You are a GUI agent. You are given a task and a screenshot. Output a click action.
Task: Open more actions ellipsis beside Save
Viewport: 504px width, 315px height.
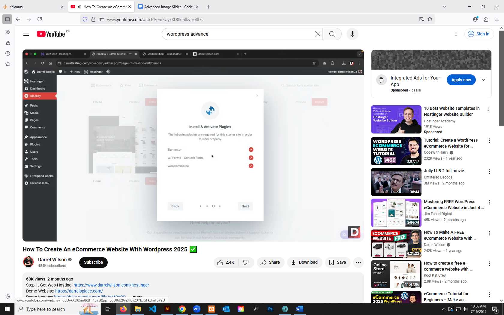point(358,262)
